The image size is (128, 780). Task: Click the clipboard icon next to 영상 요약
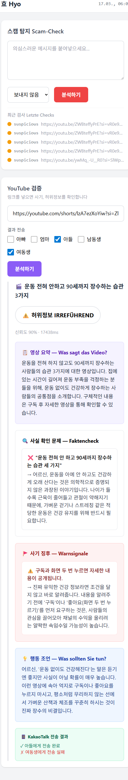[25, 352]
